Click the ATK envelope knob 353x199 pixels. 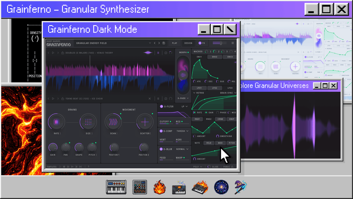tap(195, 82)
